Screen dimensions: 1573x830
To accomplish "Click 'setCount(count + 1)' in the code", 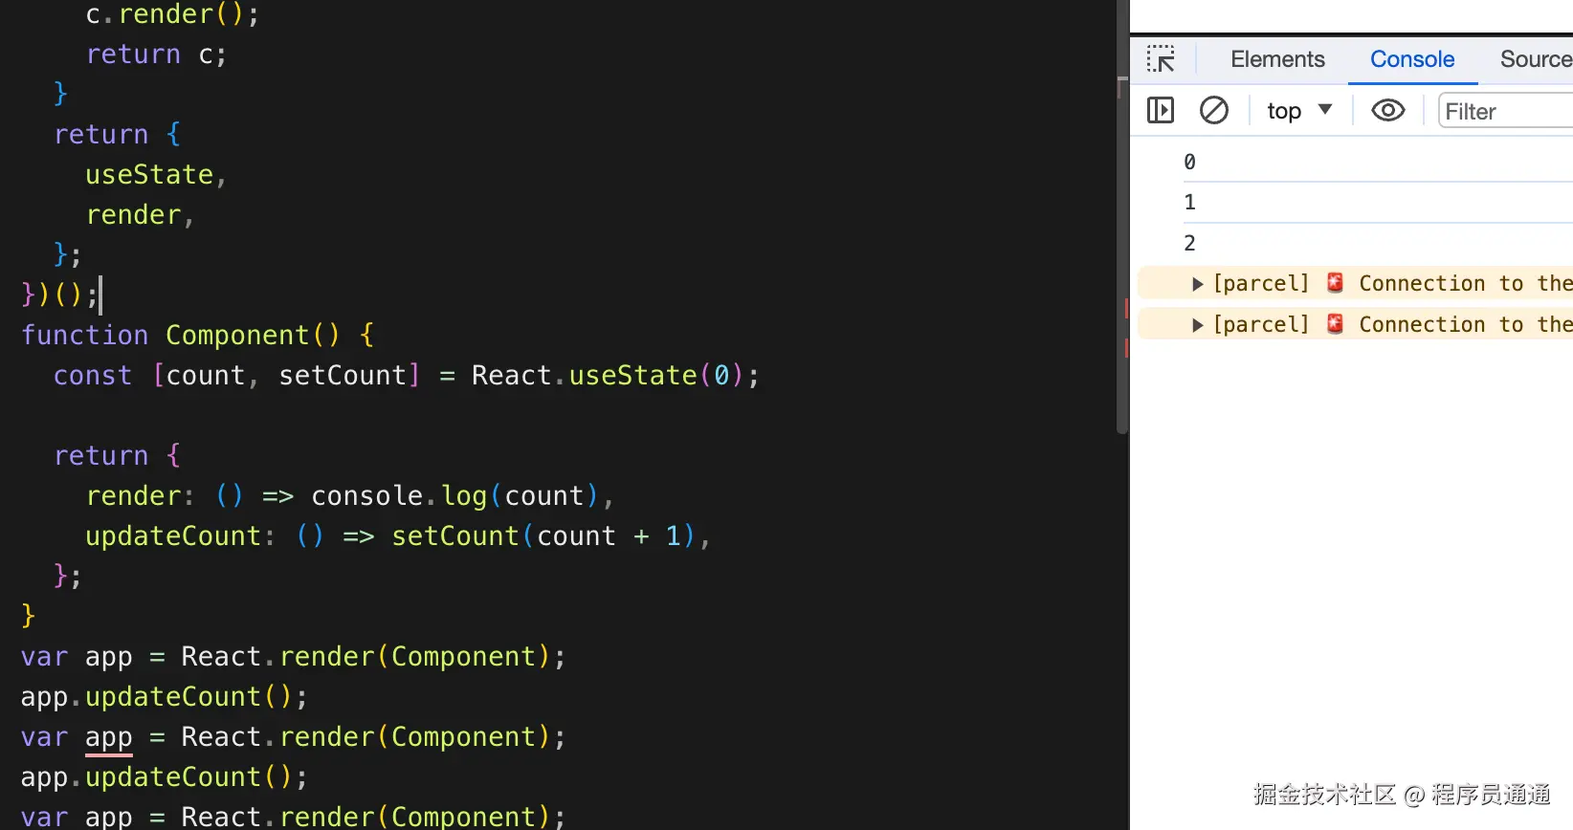I will (544, 535).
